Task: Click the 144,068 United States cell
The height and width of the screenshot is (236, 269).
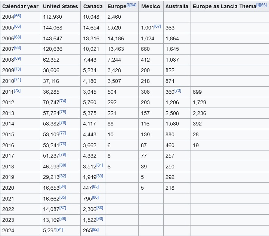Action: [61, 28]
